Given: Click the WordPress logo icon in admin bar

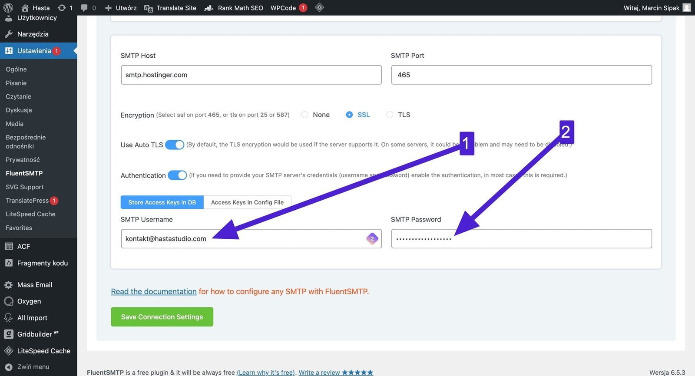Looking at the screenshot, I should [8, 8].
